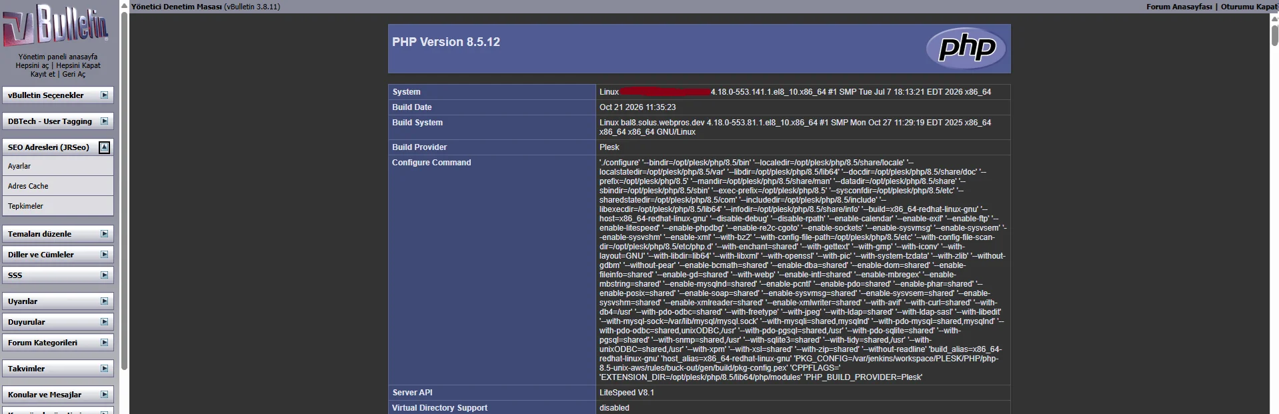The image size is (1279, 414).
Task: Select Duyurular menu header
Action: (x=57, y=322)
